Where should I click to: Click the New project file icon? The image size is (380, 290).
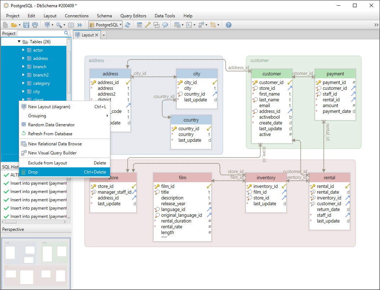point(5,25)
